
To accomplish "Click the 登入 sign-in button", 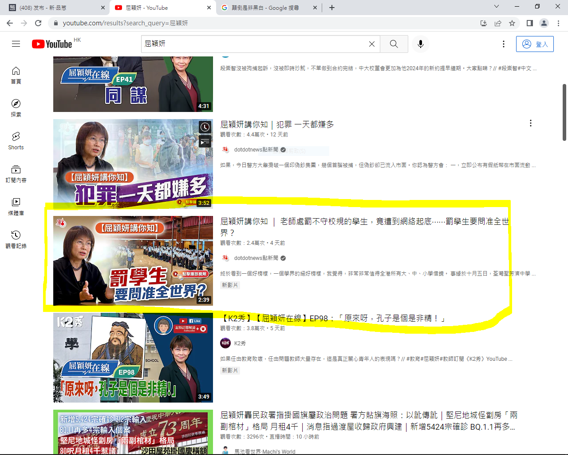I will pyautogui.click(x=535, y=44).
